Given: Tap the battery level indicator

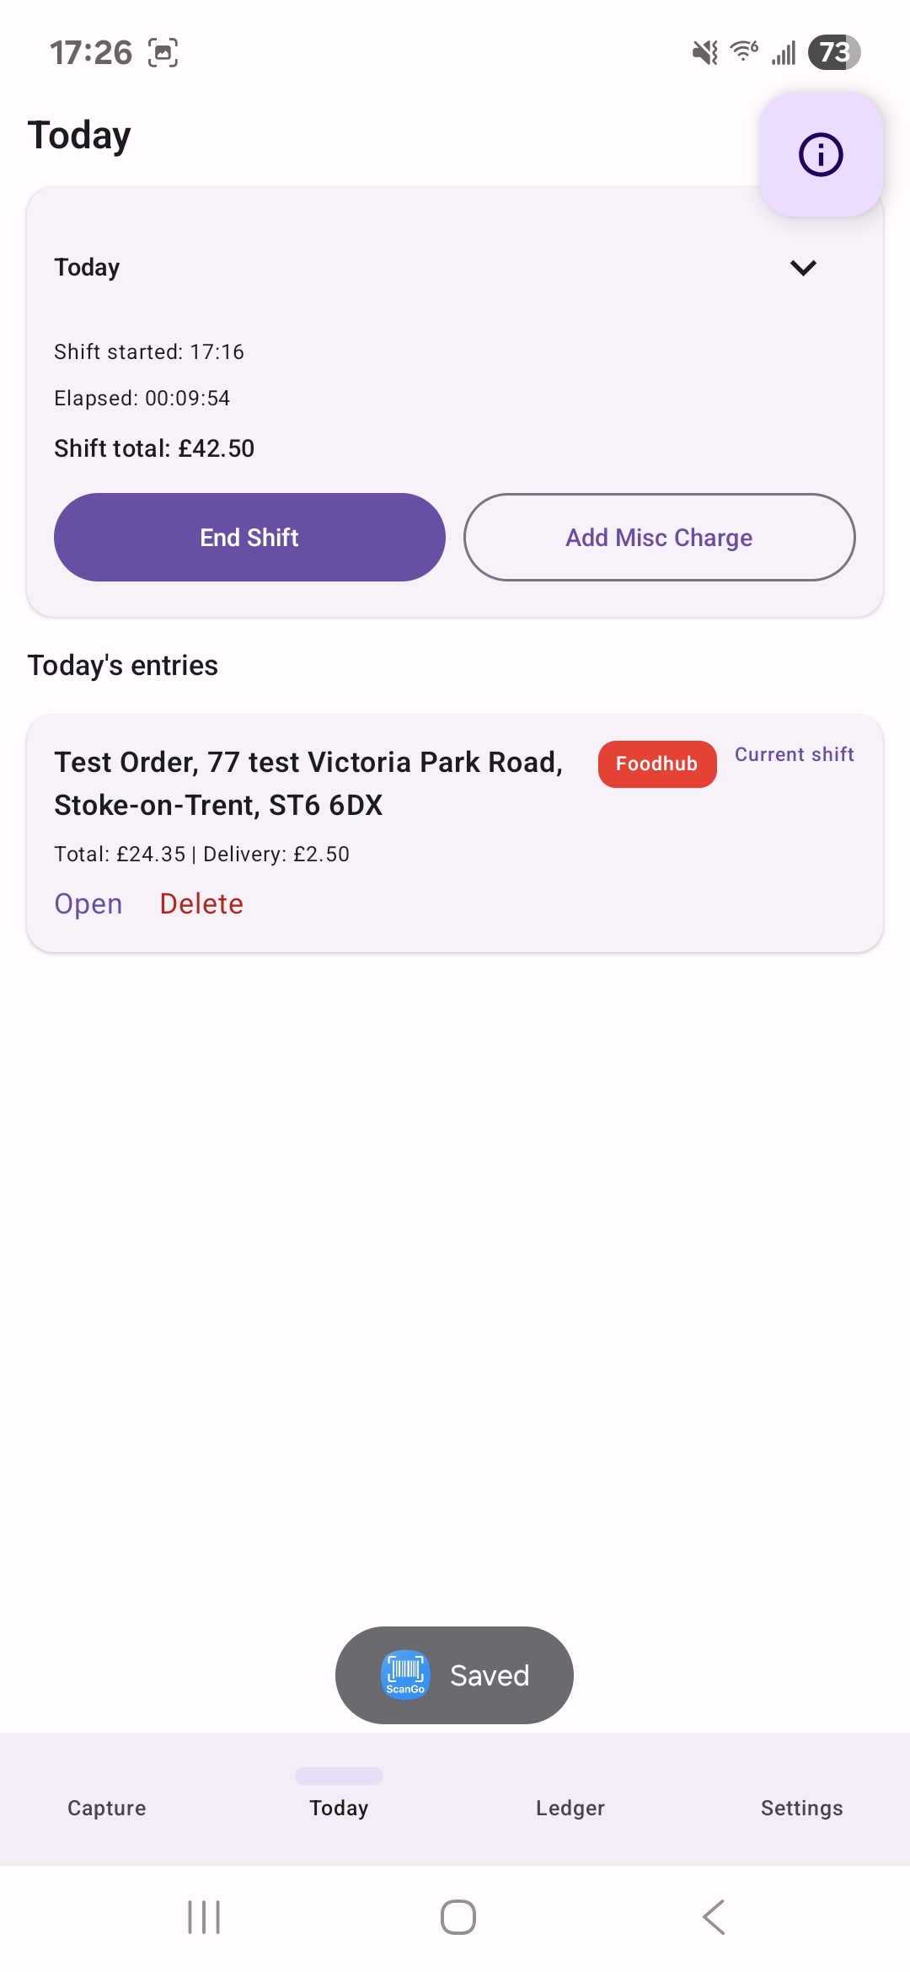Looking at the screenshot, I should click(x=833, y=52).
